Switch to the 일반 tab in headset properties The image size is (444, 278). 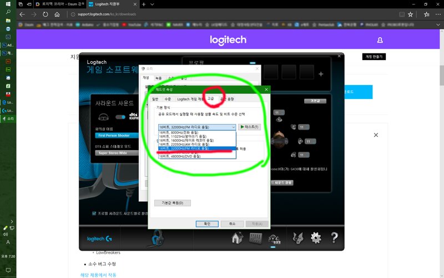pos(155,99)
